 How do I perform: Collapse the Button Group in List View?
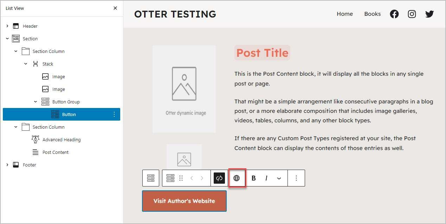pyautogui.click(x=35, y=102)
